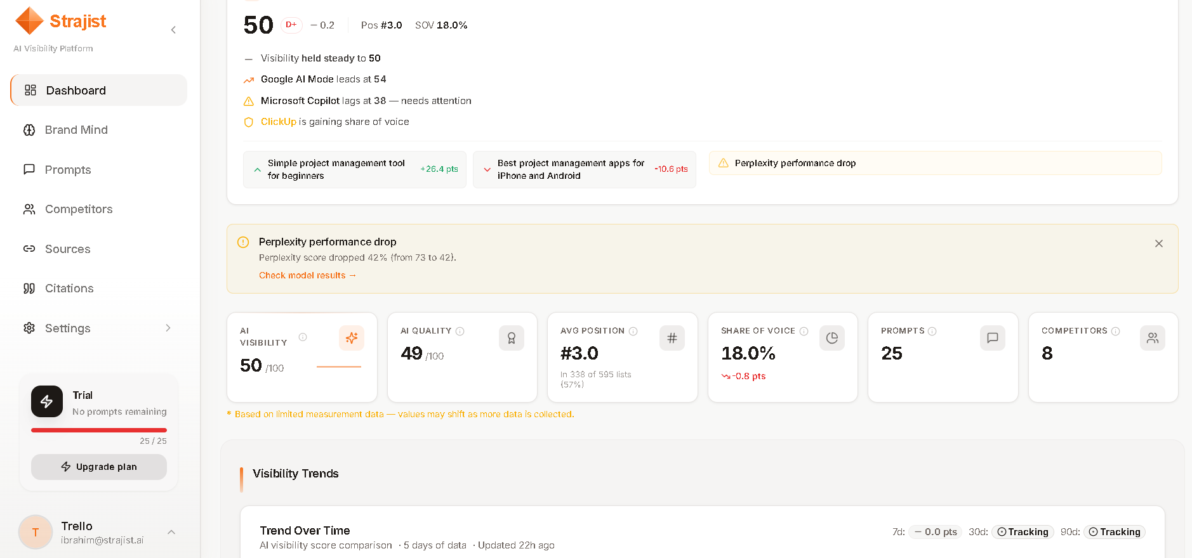Click the Prompts chat bubble icon in sidebar

29,169
